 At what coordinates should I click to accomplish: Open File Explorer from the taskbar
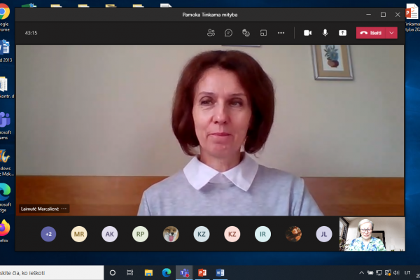148,273
